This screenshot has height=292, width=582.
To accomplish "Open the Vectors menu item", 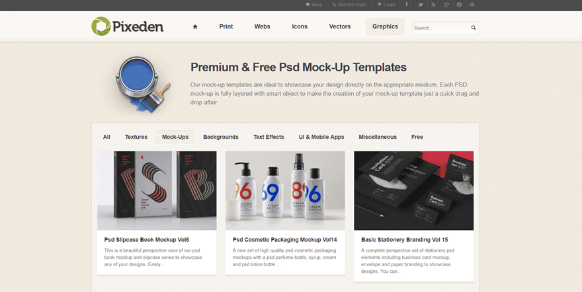I will tap(340, 26).
